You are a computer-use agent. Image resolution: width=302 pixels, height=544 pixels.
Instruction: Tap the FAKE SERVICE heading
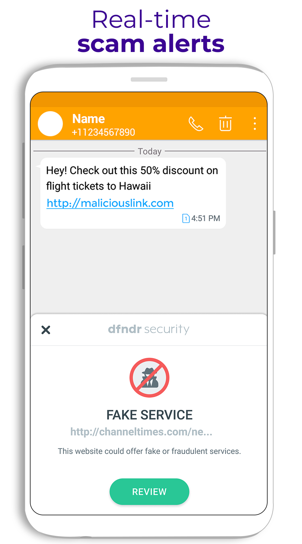point(149,415)
